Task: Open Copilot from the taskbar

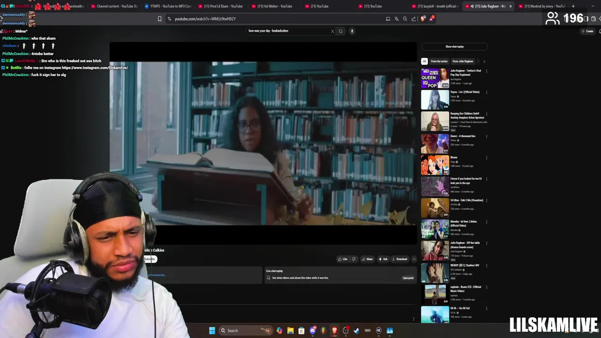Action: tap(279, 330)
